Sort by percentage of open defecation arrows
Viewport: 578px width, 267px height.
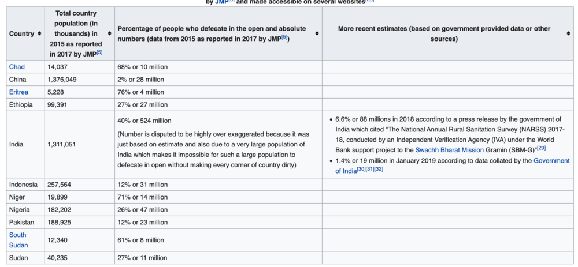click(x=317, y=34)
